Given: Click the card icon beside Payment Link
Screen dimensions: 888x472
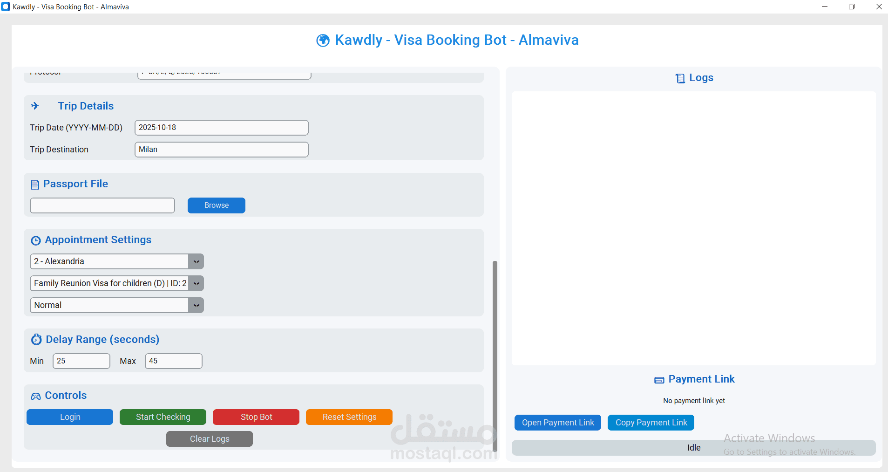Looking at the screenshot, I should click(x=659, y=380).
